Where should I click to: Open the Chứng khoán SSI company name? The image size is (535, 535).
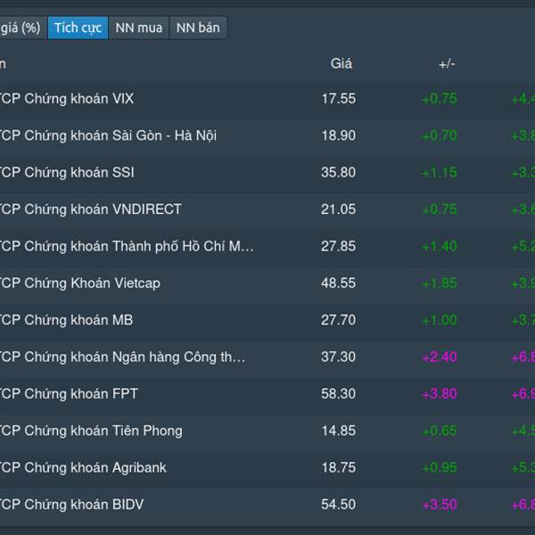(78, 172)
